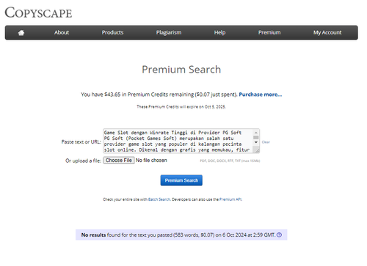Image resolution: width=367 pixels, height=266 pixels.
Task: Click the 'Paste text or URL:' label
Action: pyautogui.click(x=81, y=142)
